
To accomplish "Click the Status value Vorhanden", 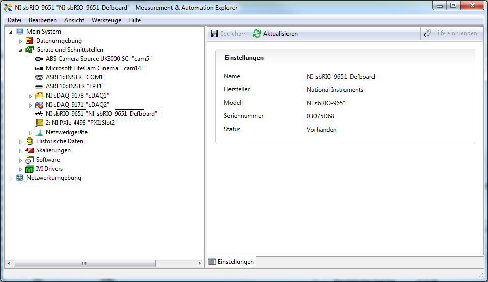I will pos(322,130).
